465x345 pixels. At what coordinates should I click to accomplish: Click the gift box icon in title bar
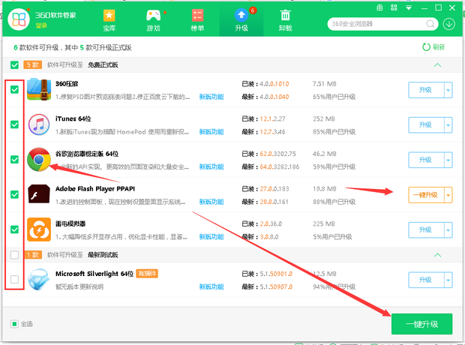pos(379,7)
